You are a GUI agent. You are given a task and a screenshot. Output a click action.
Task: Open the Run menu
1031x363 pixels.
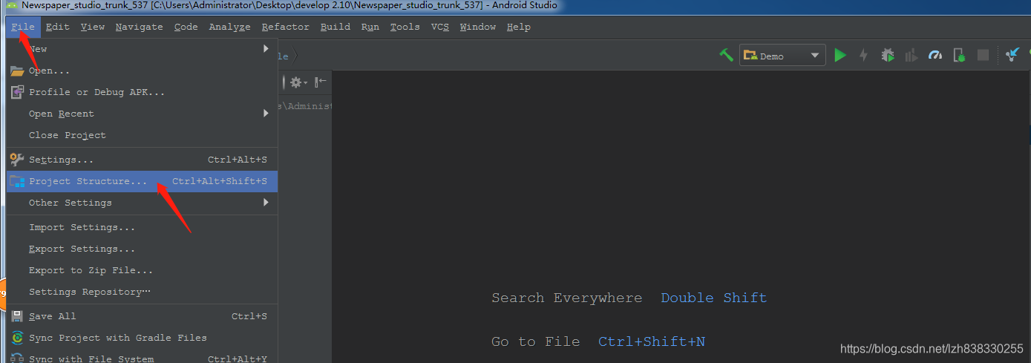click(x=370, y=27)
